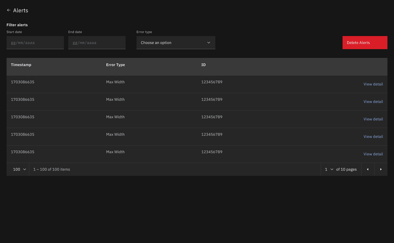Open the Error type dropdown
This screenshot has width=394, height=243.
coord(176,43)
